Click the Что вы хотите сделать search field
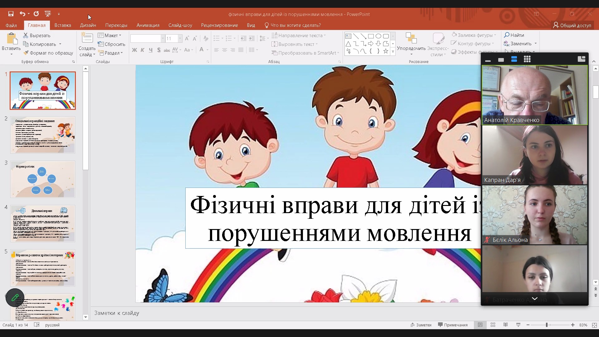Screen dimensions: 599x337 click(x=293, y=25)
